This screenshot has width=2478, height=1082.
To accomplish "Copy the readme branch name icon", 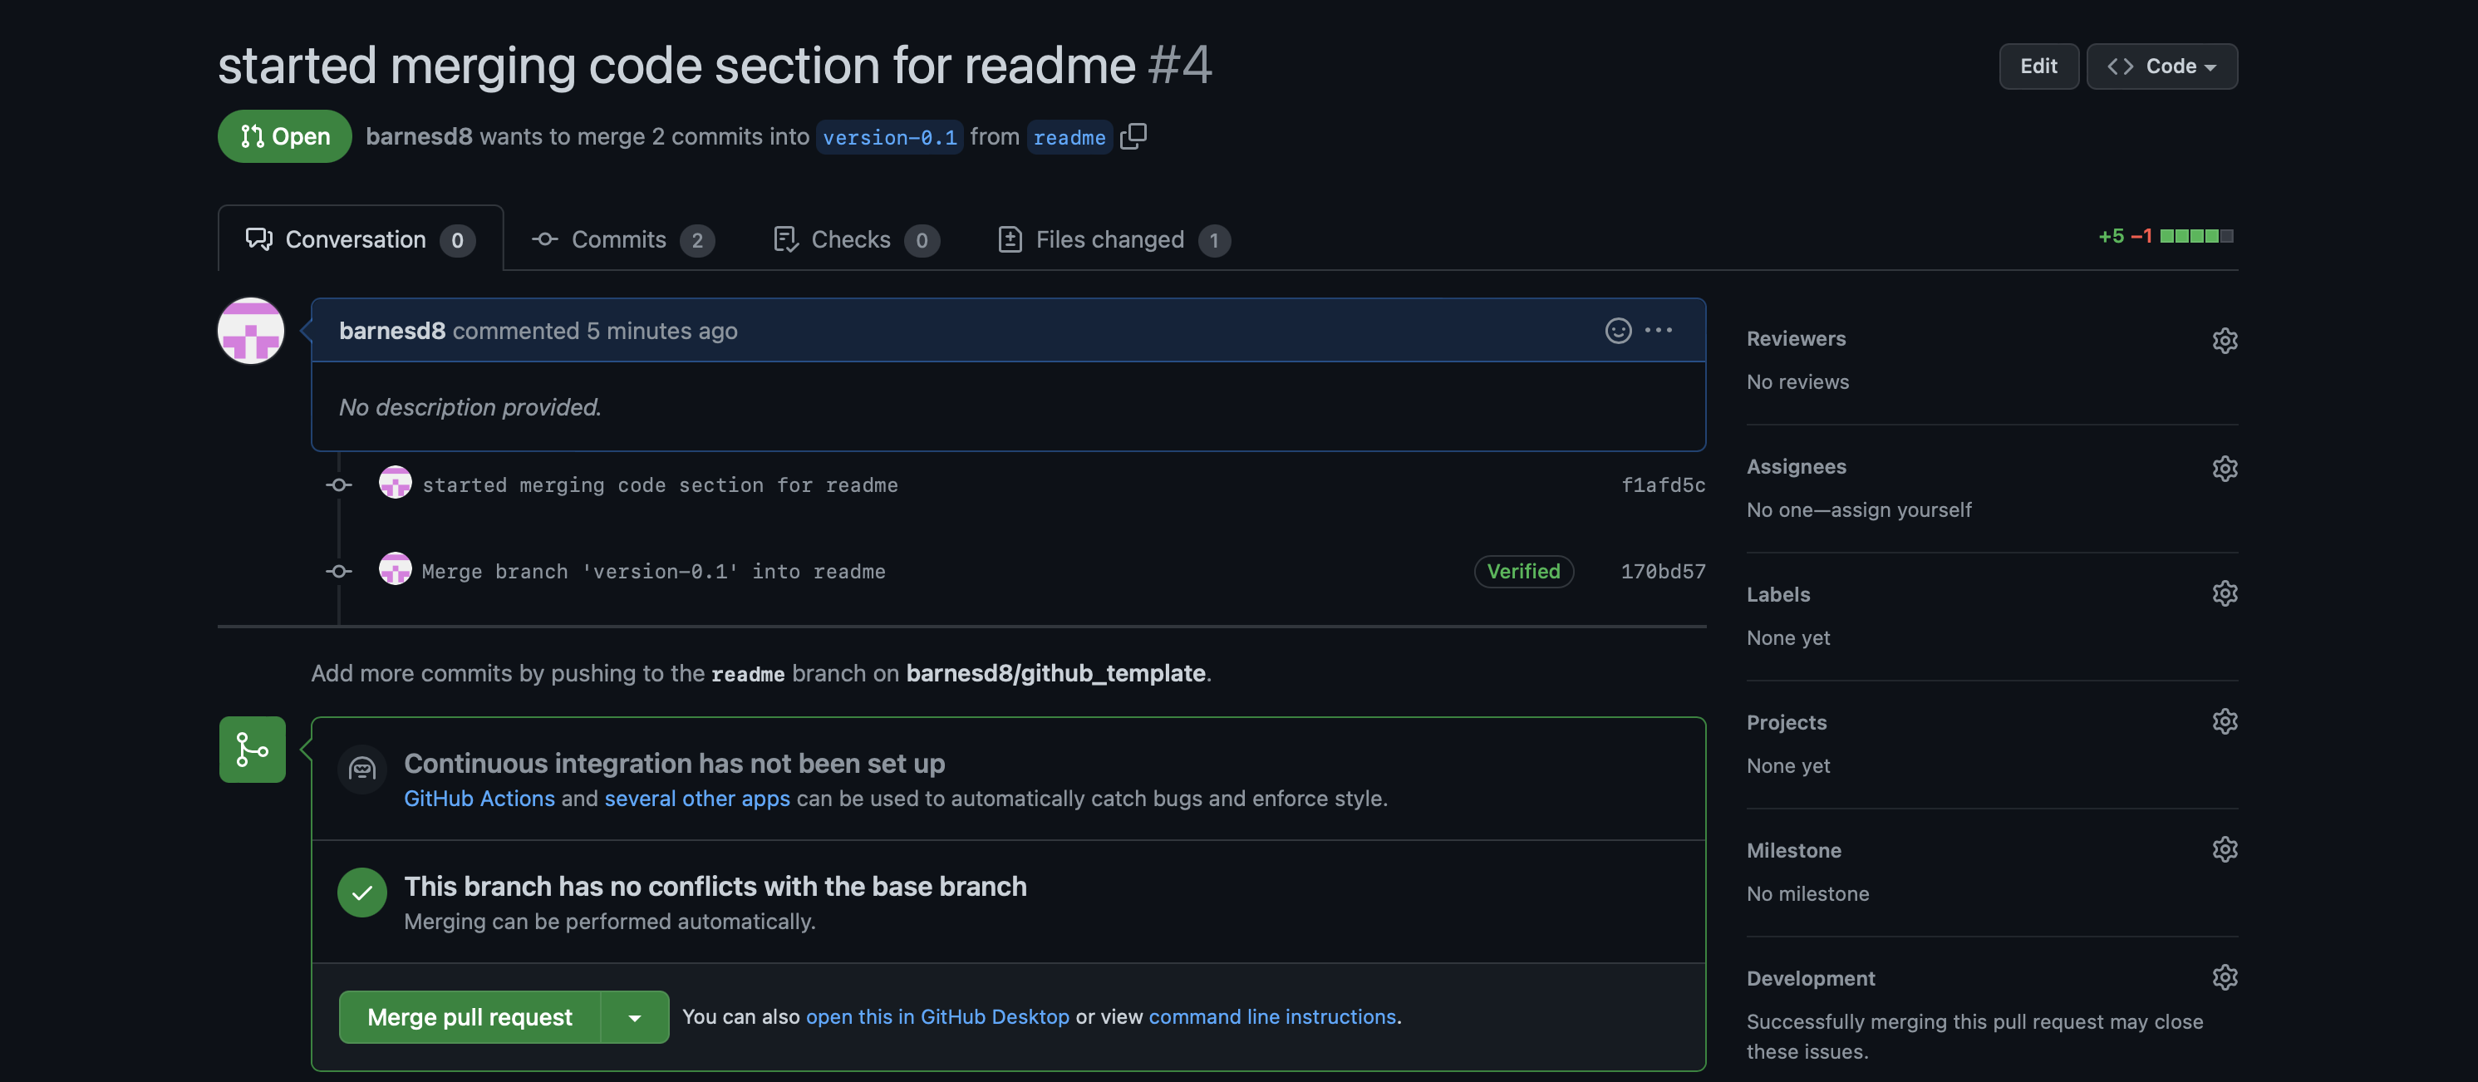I will coord(1133,136).
